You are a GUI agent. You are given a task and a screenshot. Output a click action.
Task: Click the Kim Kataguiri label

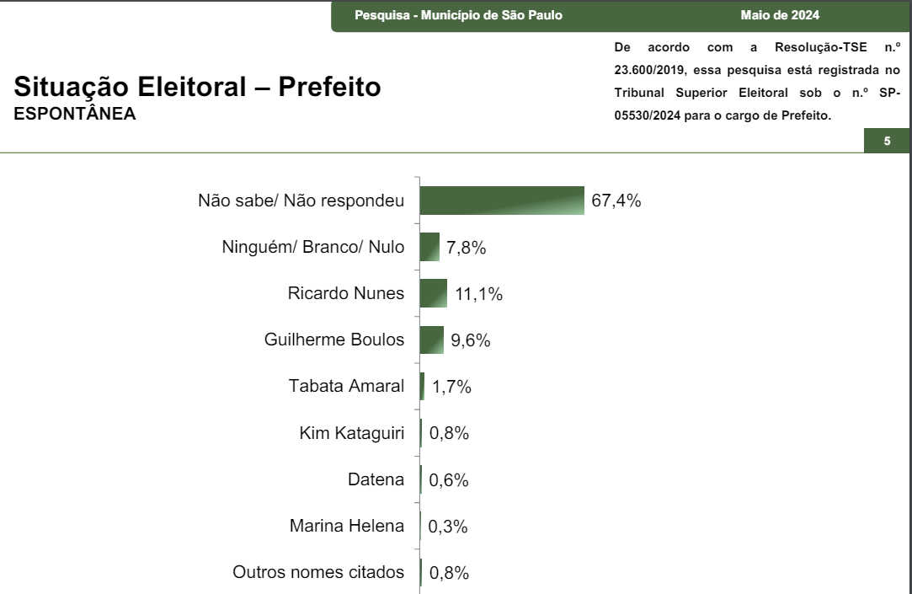(352, 433)
